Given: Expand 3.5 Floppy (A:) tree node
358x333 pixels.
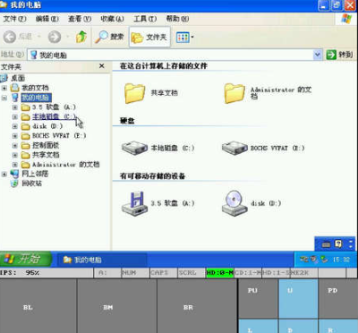Looking at the screenshot, I should [x=14, y=107].
